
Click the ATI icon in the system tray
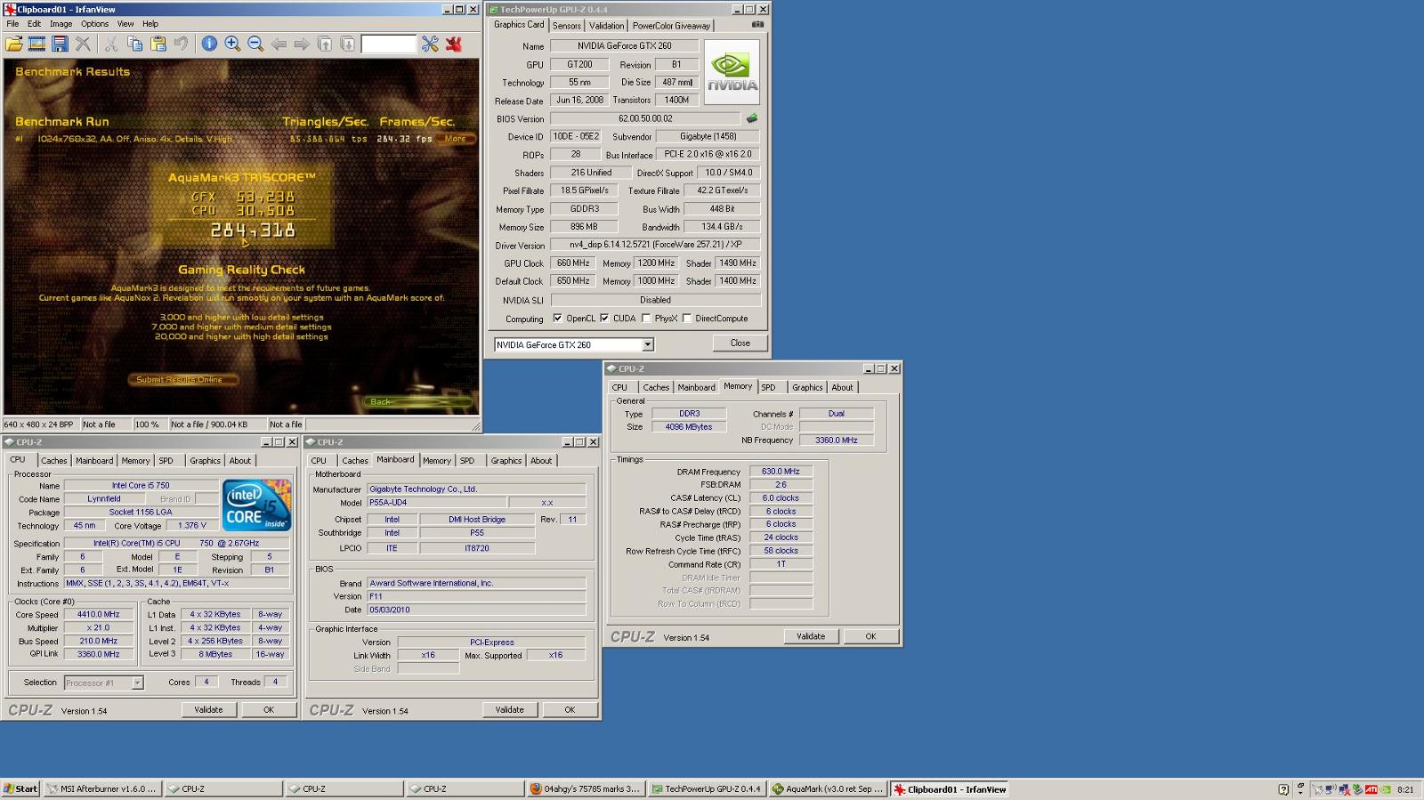click(1371, 789)
